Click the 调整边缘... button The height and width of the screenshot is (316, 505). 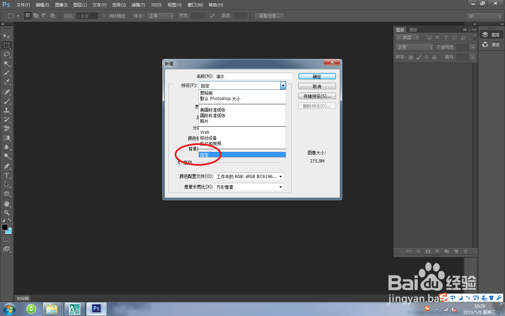tap(269, 16)
